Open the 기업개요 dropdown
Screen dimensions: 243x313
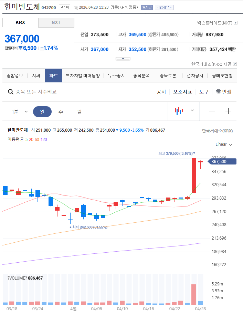[164, 7]
